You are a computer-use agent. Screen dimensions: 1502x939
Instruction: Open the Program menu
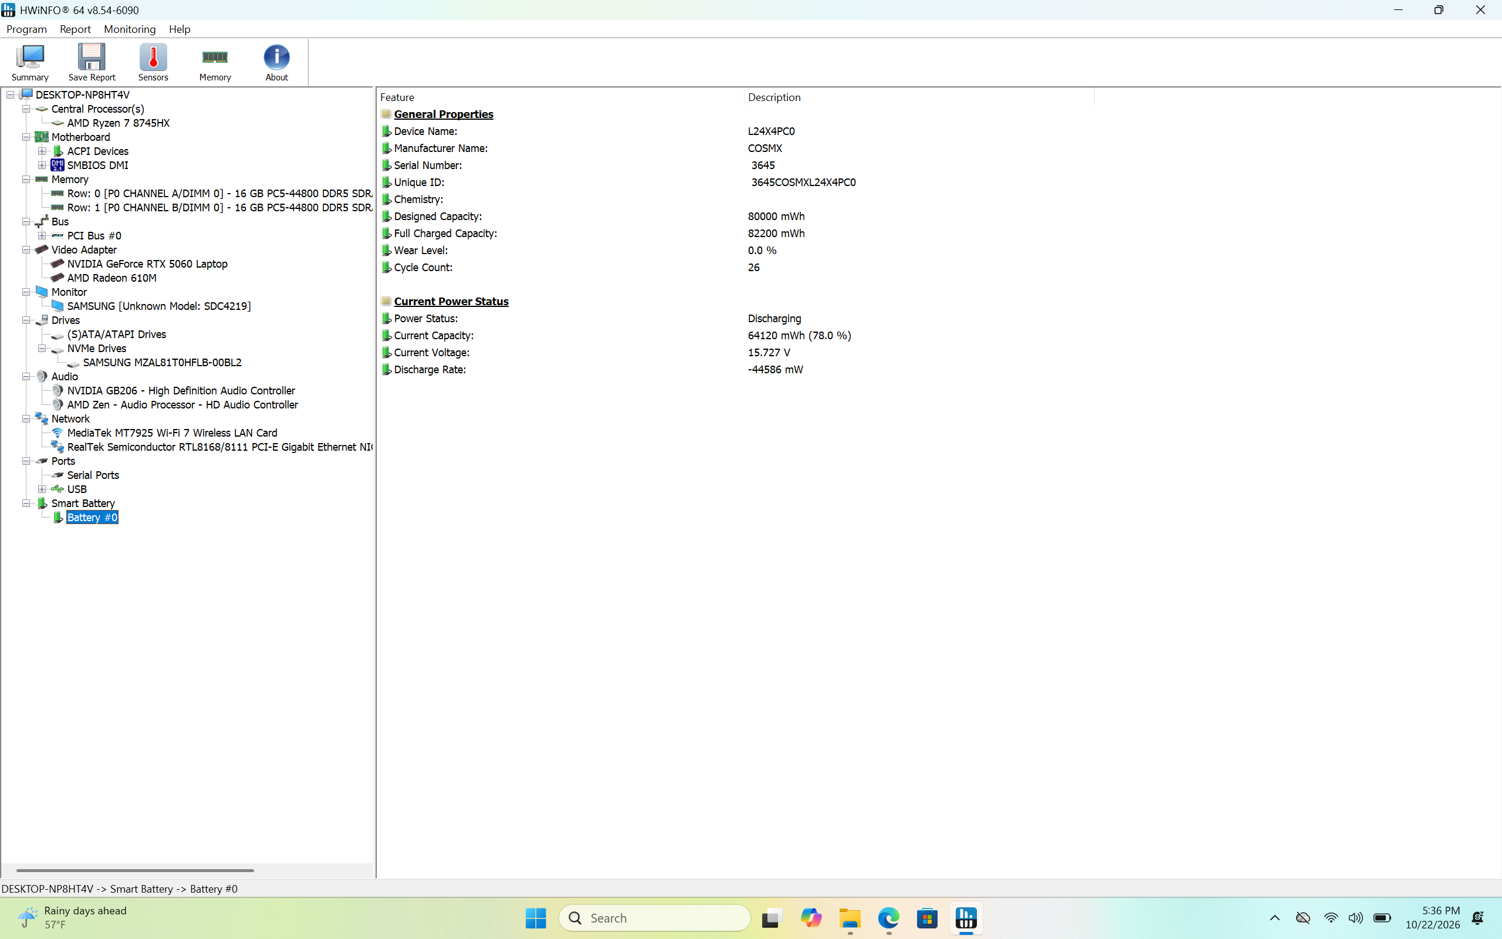(26, 29)
